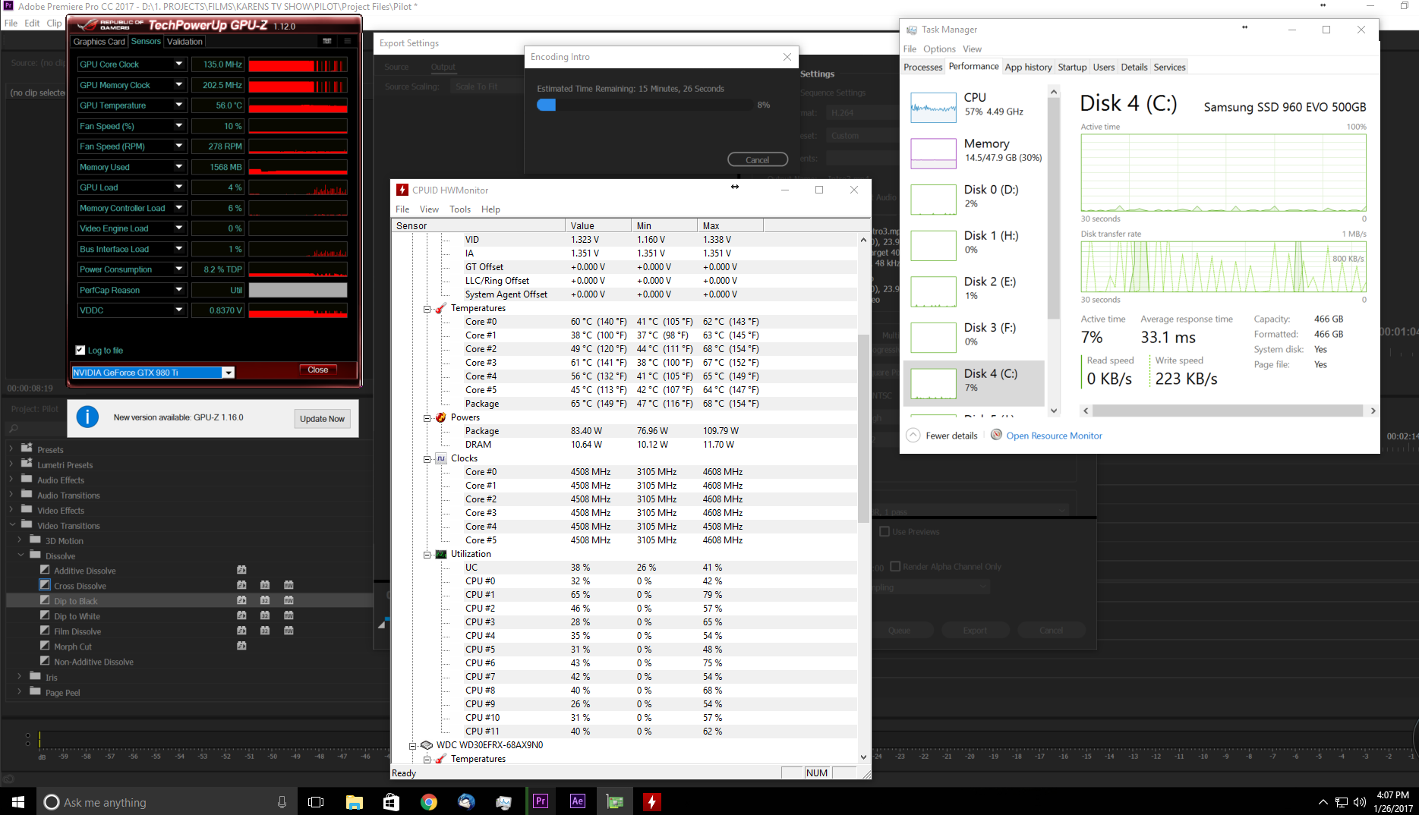Click the YUV icon next to Cross Dissolve
1419x815 pixels.
coord(289,585)
